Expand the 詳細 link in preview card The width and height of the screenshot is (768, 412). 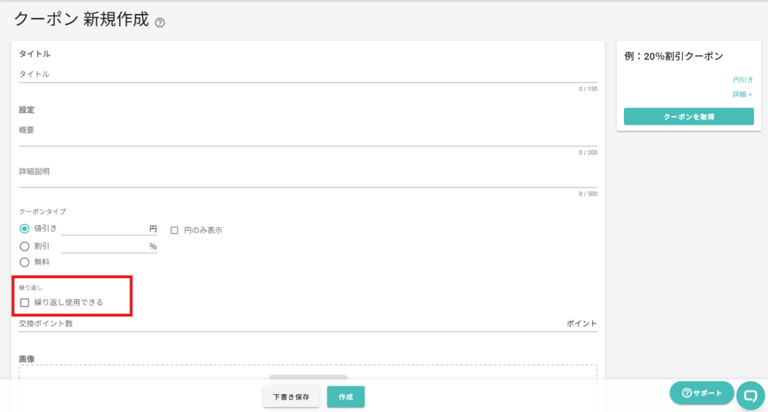(742, 95)
